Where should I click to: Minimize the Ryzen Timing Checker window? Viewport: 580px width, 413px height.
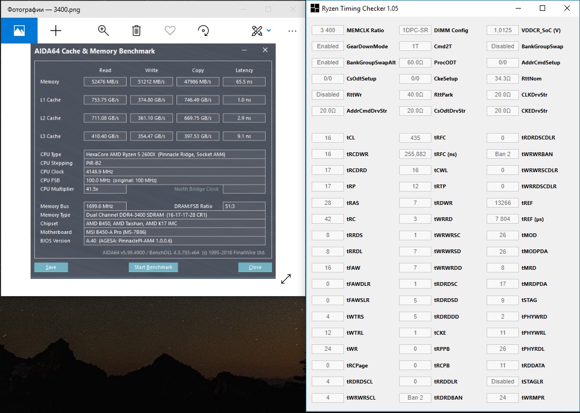coord(518,8)
